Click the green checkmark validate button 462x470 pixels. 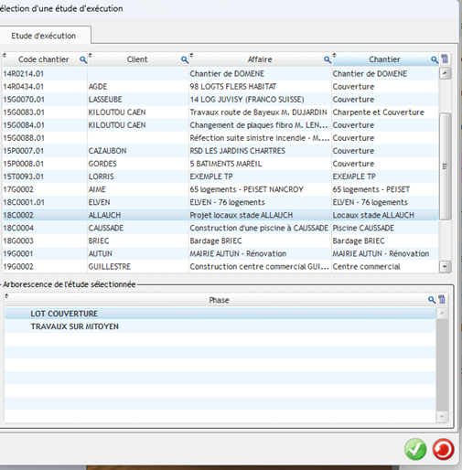coord(415,449)
